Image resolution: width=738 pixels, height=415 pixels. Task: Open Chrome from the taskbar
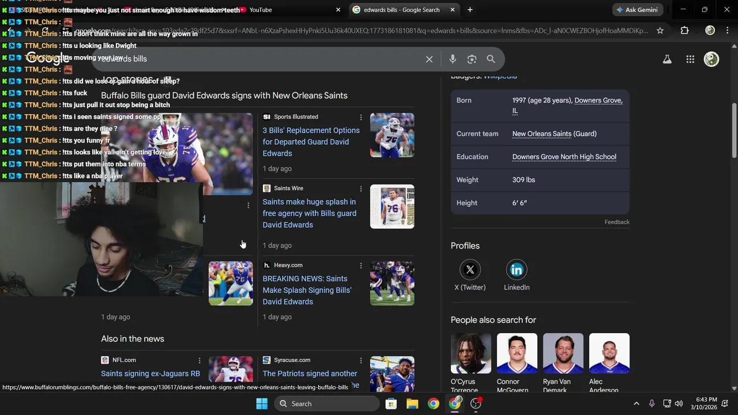(x=434, y=403)
